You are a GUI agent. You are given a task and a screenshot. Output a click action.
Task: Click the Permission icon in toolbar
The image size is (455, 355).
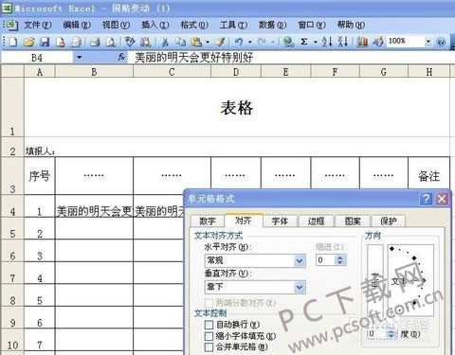61,42
